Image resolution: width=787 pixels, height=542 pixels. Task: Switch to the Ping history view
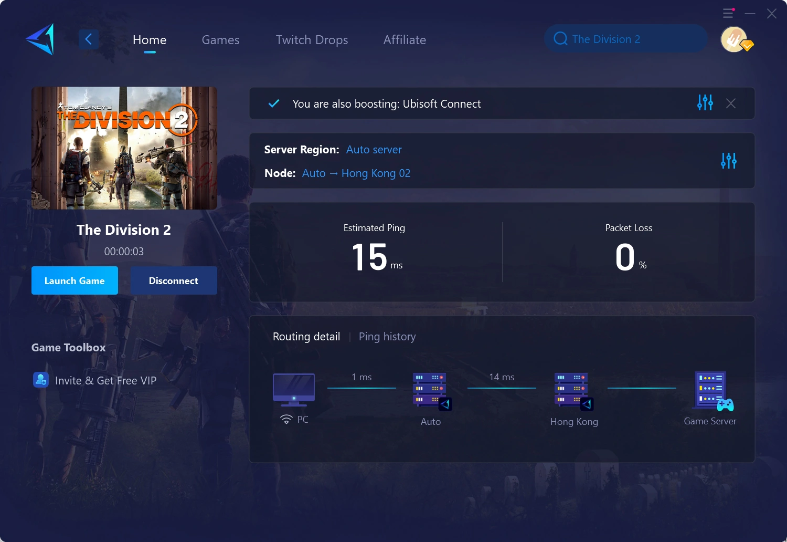pos(387,336)
